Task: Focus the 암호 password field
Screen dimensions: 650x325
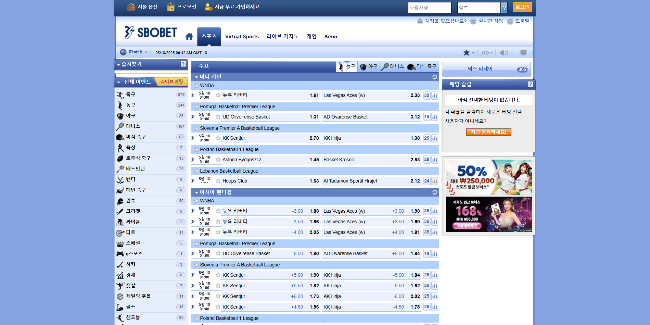Action: 479,8
